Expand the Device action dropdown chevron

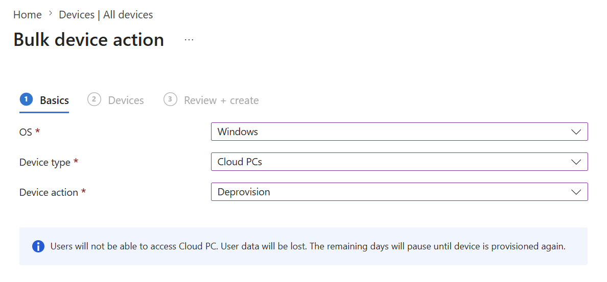576,192
